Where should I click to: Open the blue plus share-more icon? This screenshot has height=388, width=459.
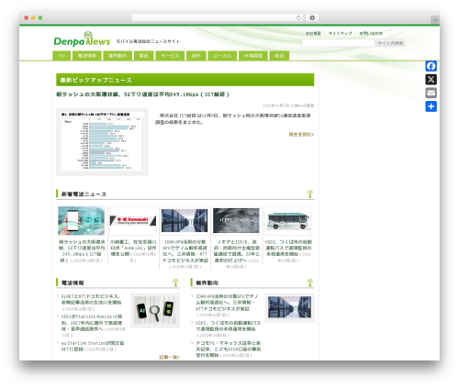431,106
